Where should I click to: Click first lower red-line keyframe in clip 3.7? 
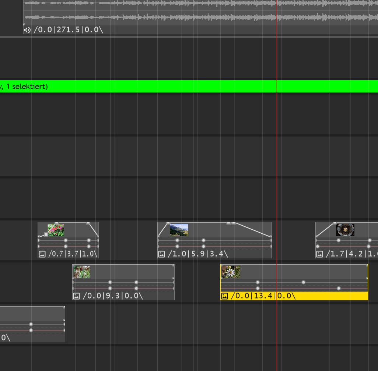[66, 247]
